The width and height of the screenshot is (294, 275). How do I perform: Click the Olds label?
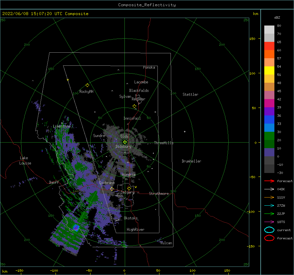[x=124, y=136]
